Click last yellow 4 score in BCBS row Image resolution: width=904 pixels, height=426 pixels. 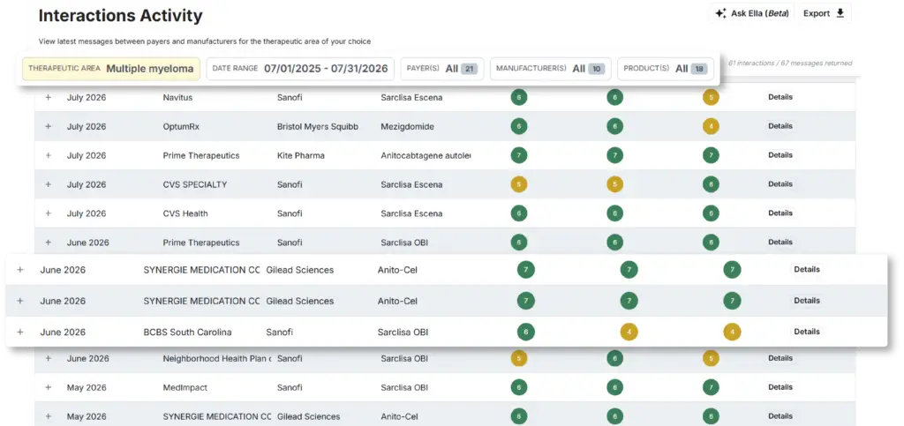[732, 332]
